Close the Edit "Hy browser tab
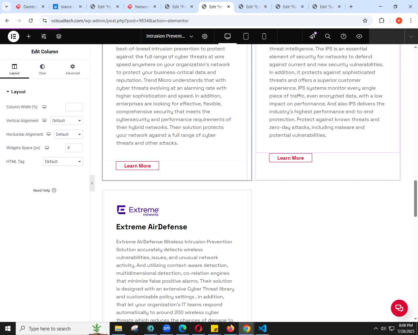 118,7
